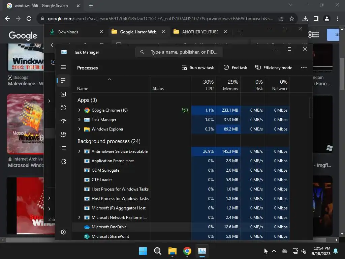
Task: Open clock showing 12:54 PM
Action: [x=321, y=251]
